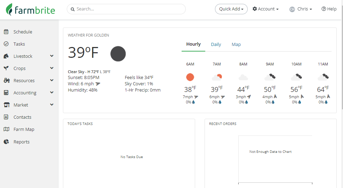
Task: Expand the Livestock menu chevron
Action: click(x=51, y=56)
